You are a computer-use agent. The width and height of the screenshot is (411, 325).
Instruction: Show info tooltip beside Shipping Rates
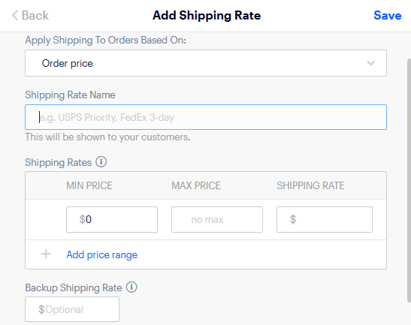click(x=101, y=161)
